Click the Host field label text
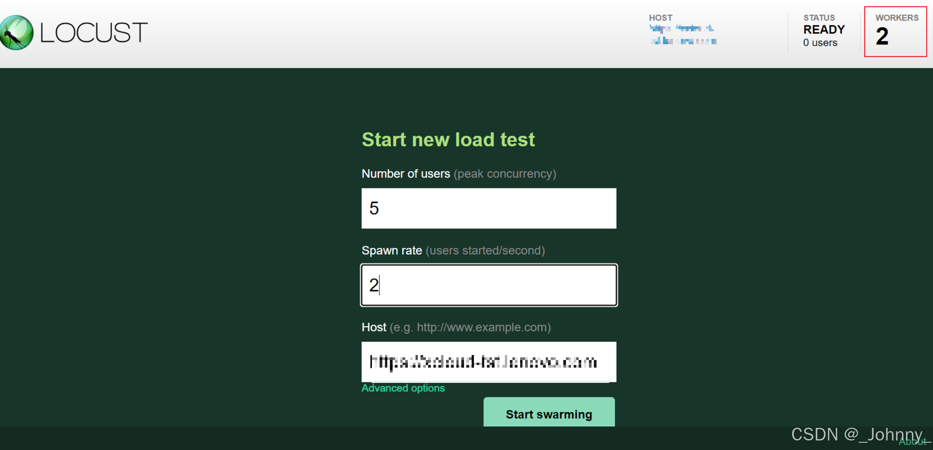The width and height of the screenshot is (933, 450). coord(374,327)
